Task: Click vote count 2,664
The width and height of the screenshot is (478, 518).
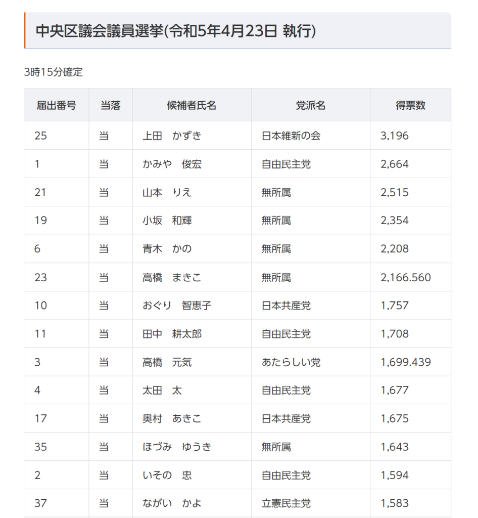Action: tap(395, 164)
